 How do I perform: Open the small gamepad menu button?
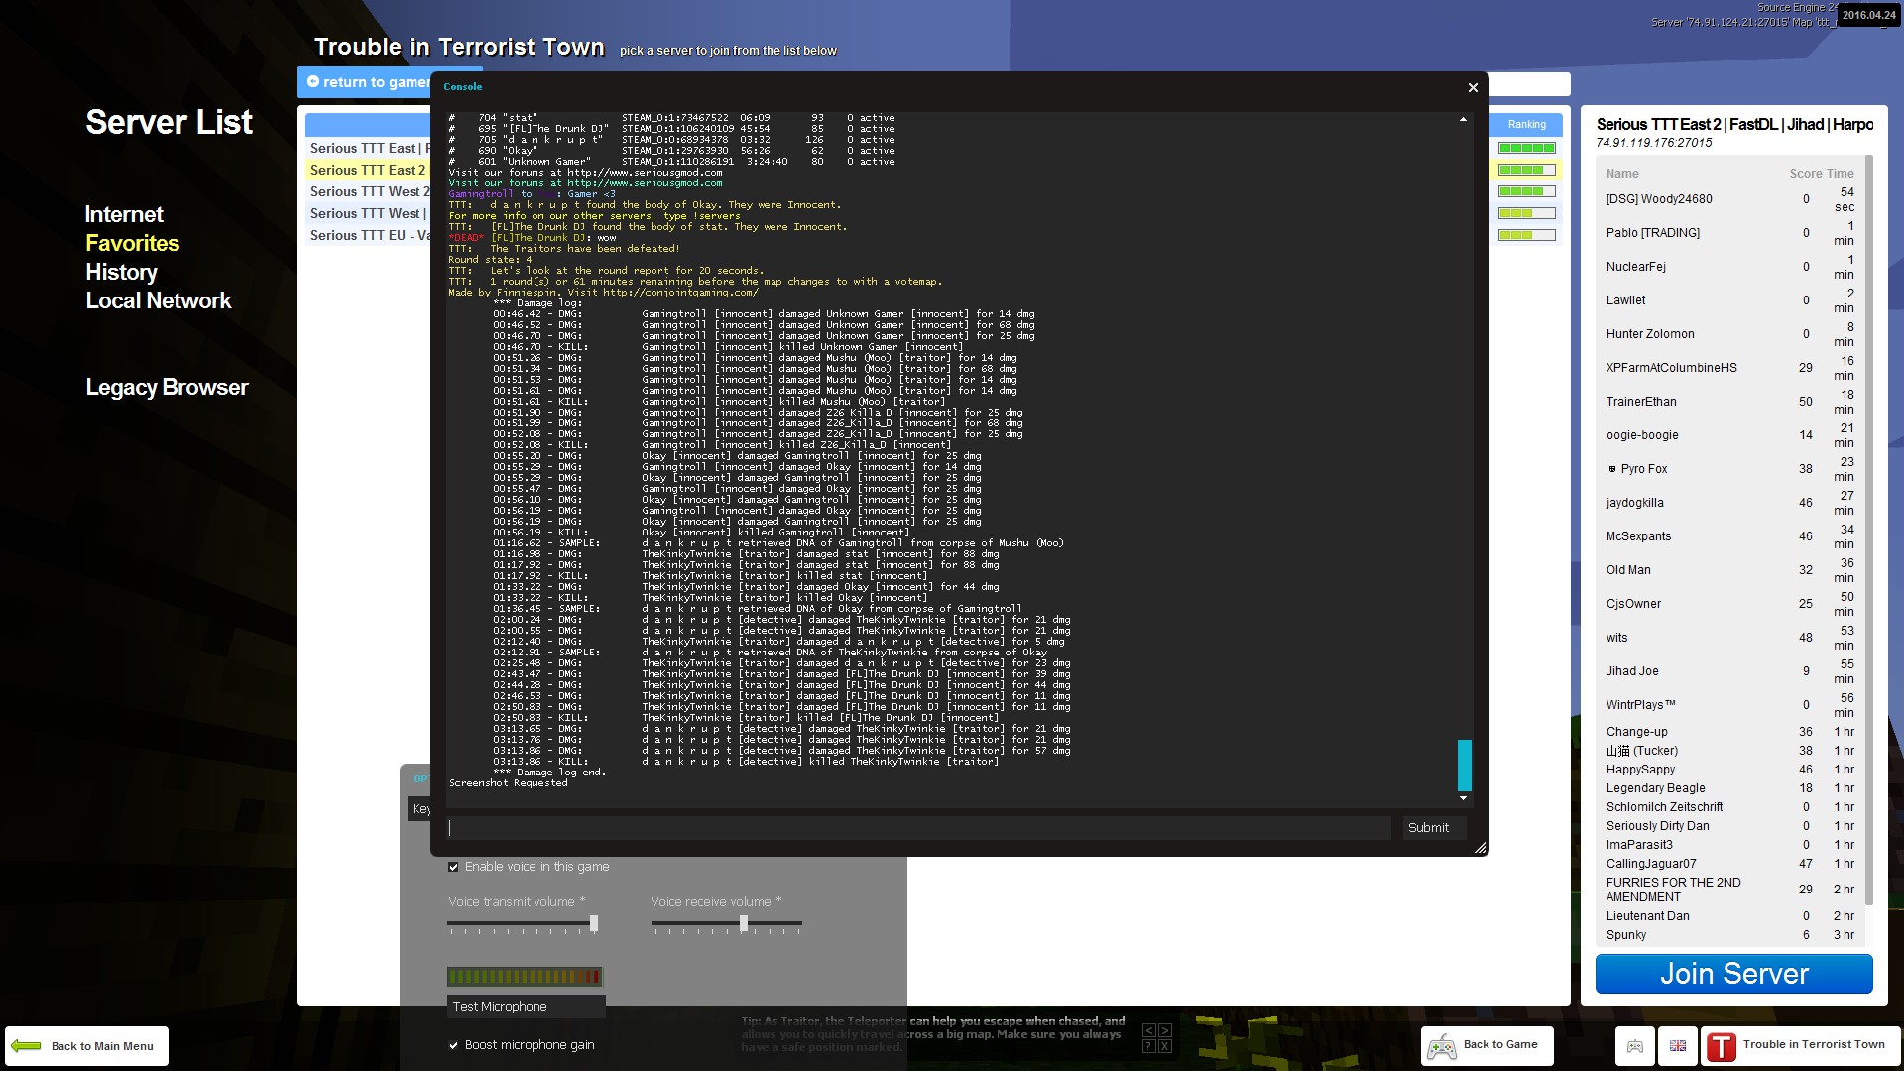point(1635,1046)
